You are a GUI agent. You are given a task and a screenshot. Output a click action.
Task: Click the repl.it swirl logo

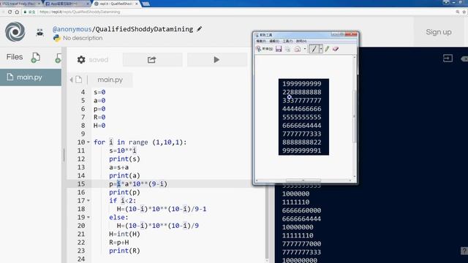pos(15,31)
